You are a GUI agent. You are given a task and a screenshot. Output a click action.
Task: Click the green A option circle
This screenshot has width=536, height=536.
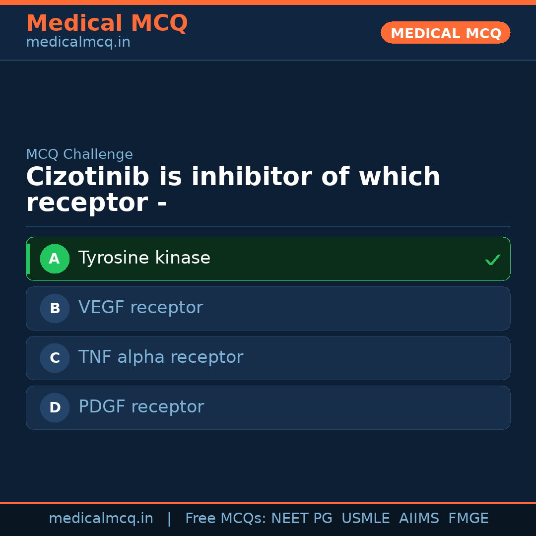(55, 259)
